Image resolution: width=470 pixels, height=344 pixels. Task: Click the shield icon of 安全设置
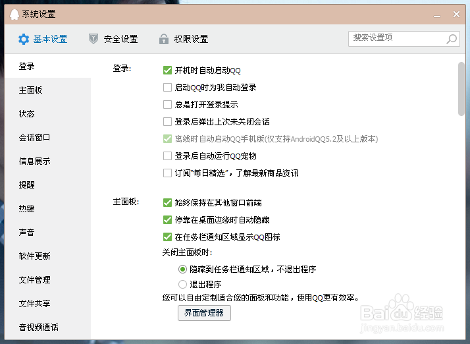93,39
